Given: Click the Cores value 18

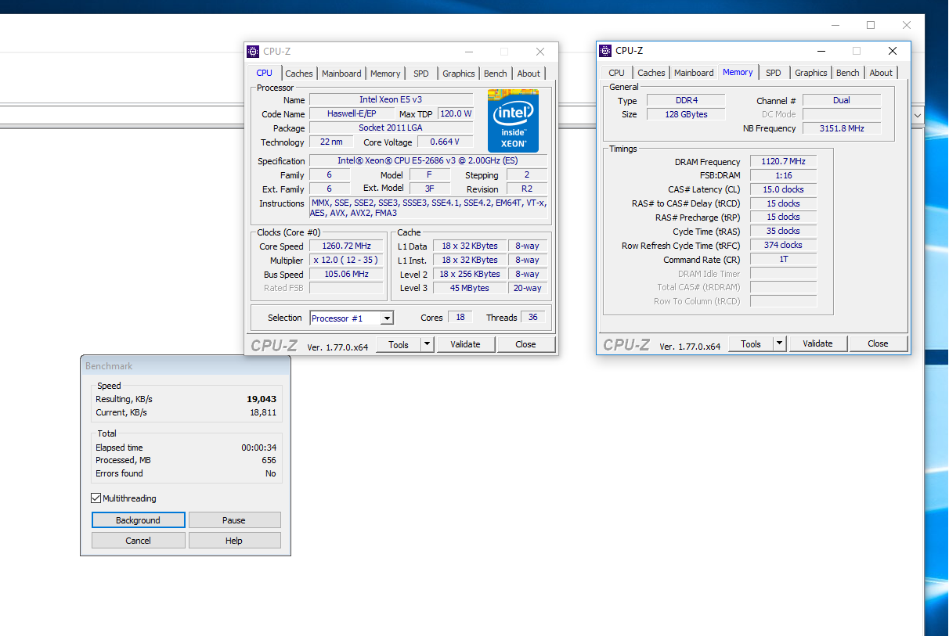Looking at the screenshot, I should [460, 318].
